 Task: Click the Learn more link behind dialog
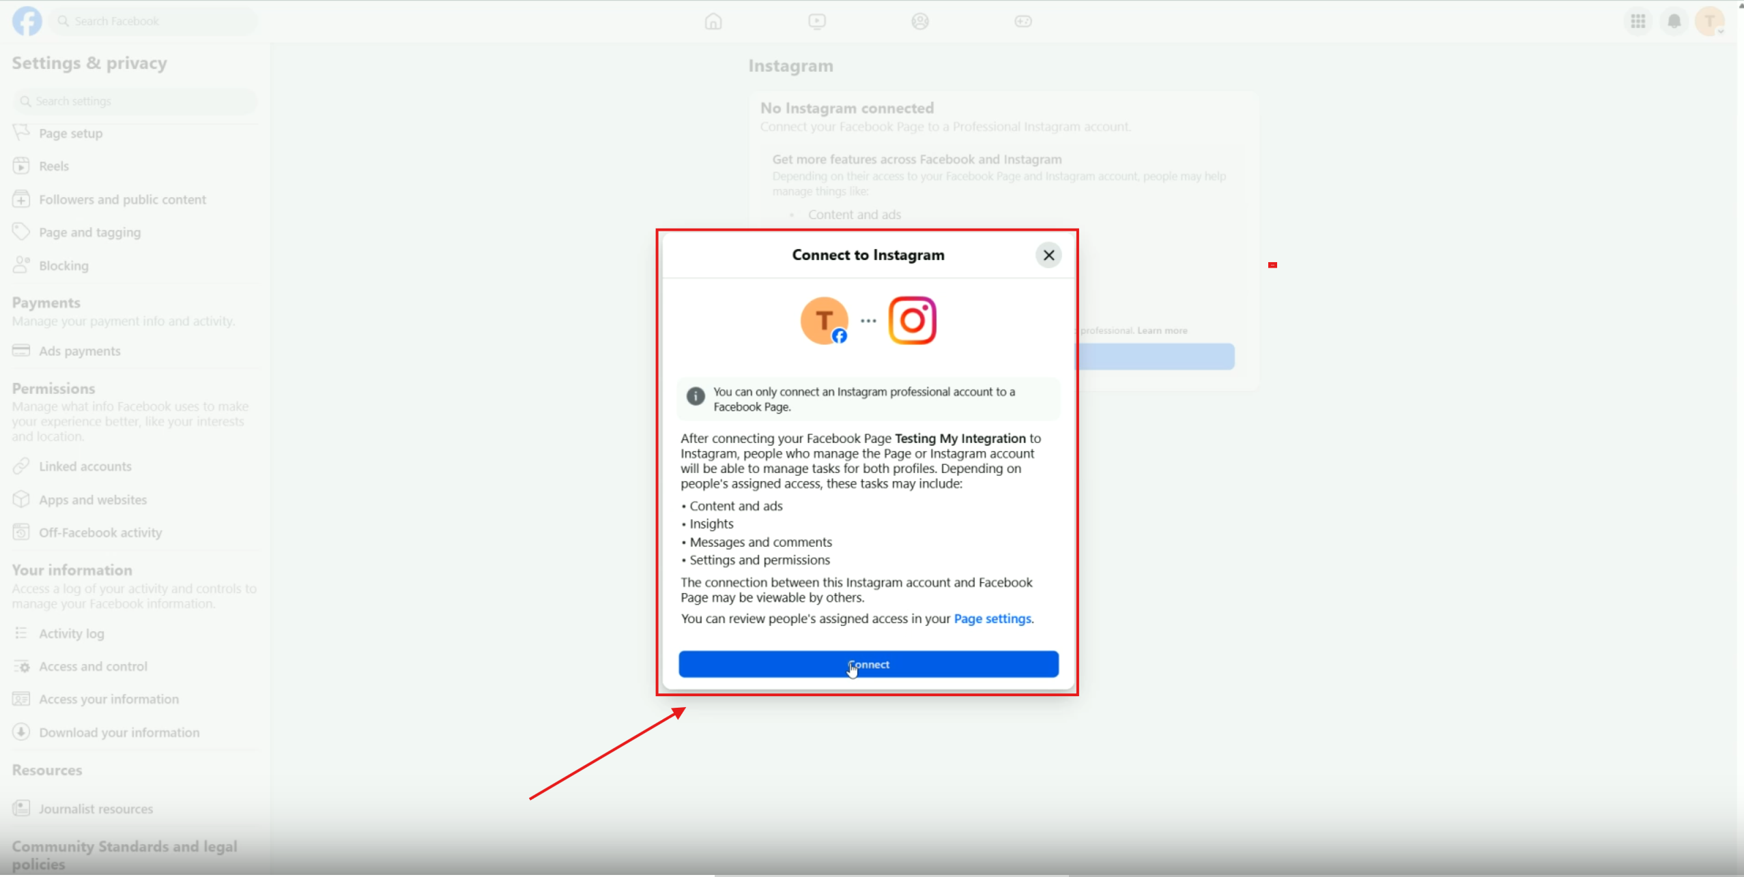[x=1162, y=330]
